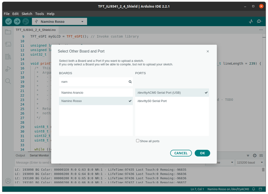
Task: Open the 115200 baud rate dropdown
Action: tap(250, 163)
